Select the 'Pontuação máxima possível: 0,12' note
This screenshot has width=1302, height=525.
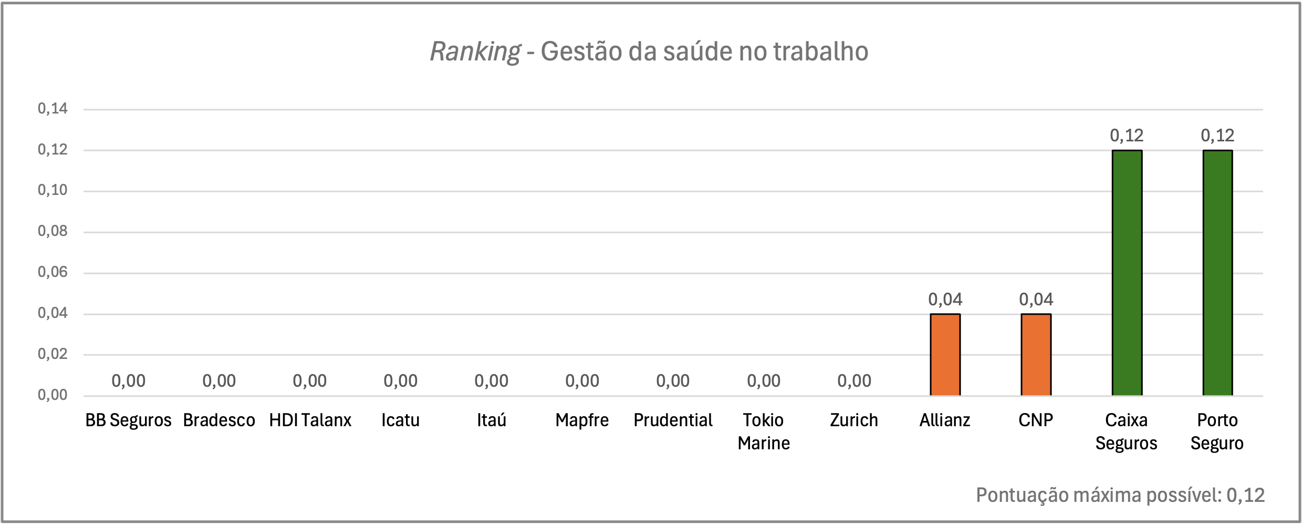coord(1120,495)
